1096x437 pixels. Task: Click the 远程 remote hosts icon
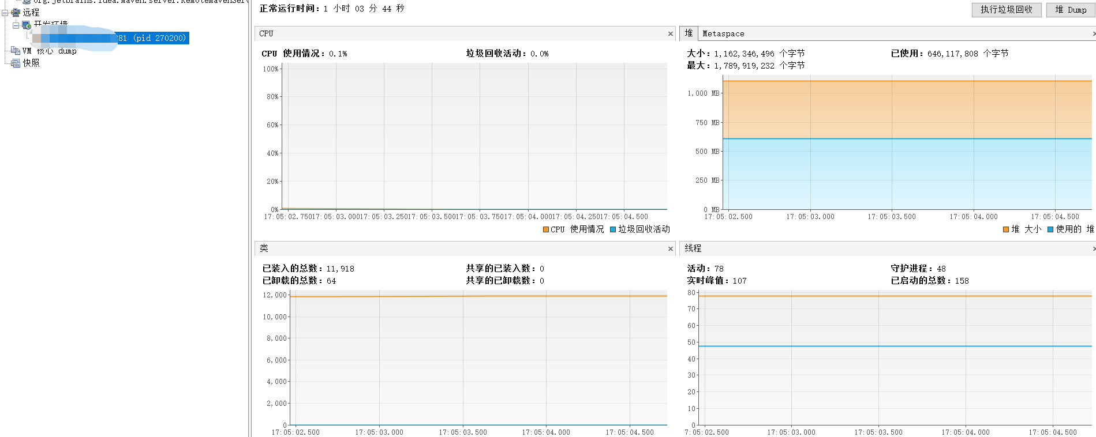(x=16, y=12)
